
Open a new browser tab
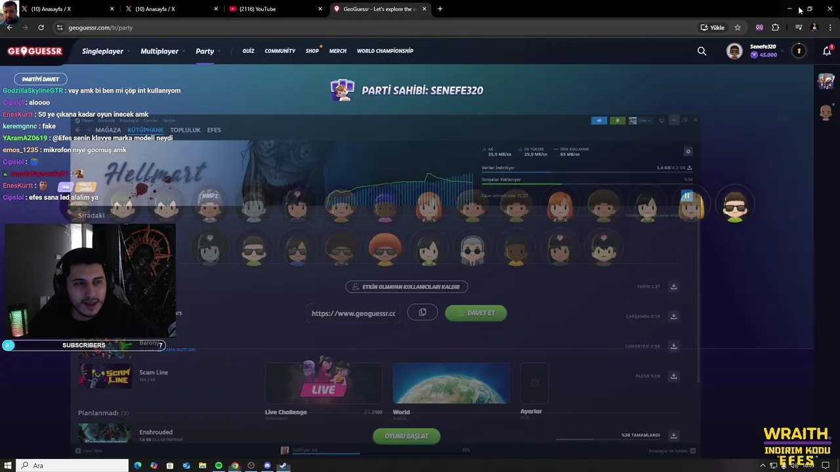(x=440, y=9)
